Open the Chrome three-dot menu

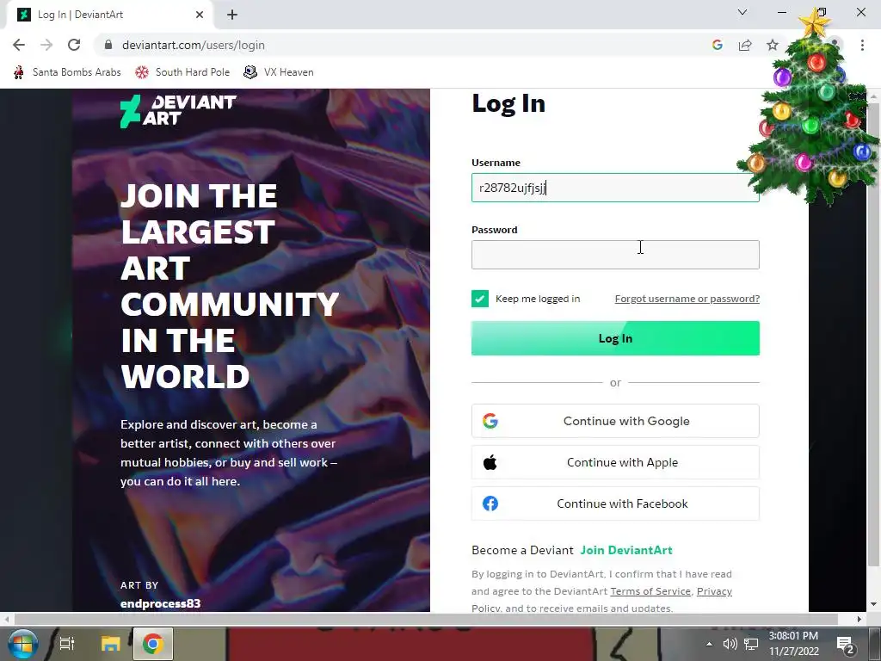pyautogui.click(x=862, y=45)
